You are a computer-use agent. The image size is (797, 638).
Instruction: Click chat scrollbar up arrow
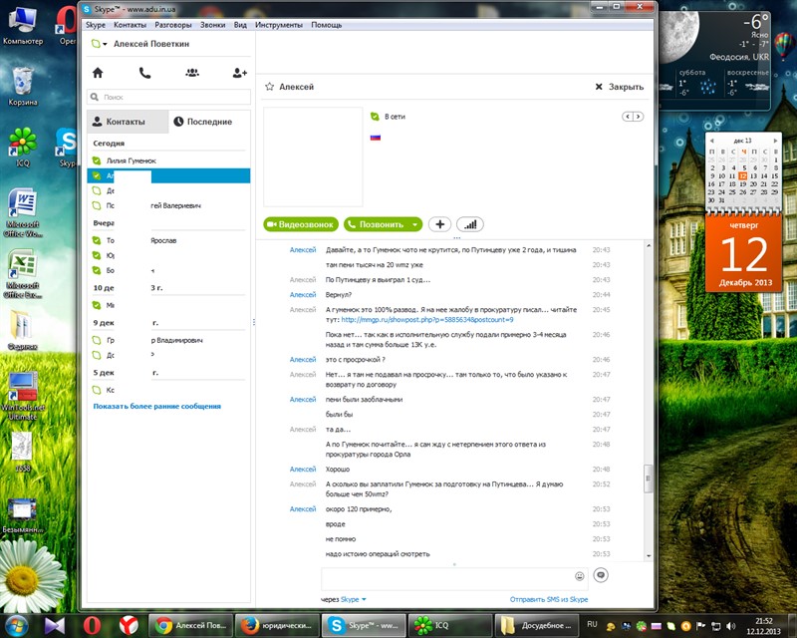point(649,246)
